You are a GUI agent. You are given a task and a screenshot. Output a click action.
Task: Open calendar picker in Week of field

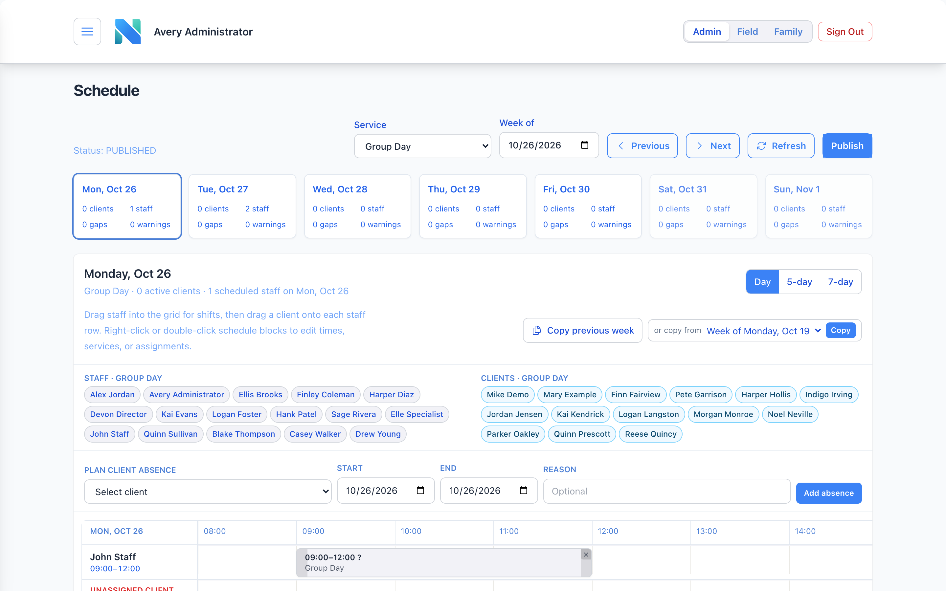(x=584, y=145)
